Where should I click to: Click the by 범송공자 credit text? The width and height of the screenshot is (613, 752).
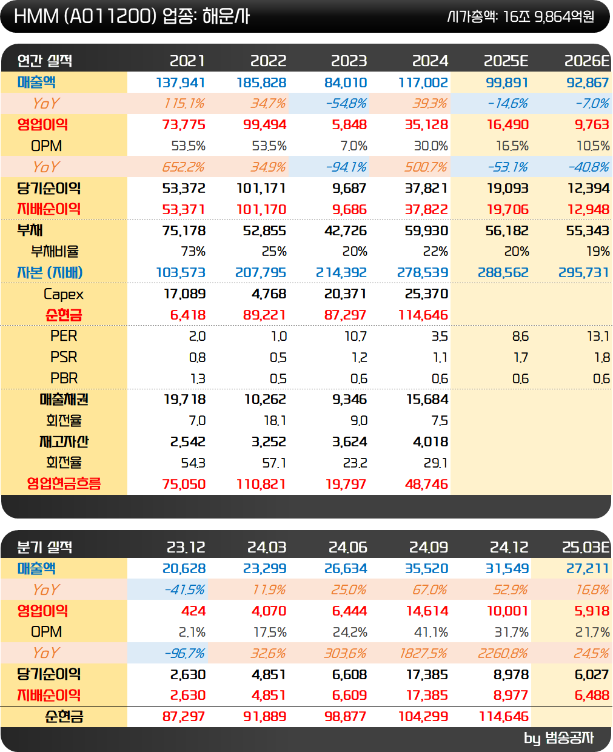pos(559,738)
